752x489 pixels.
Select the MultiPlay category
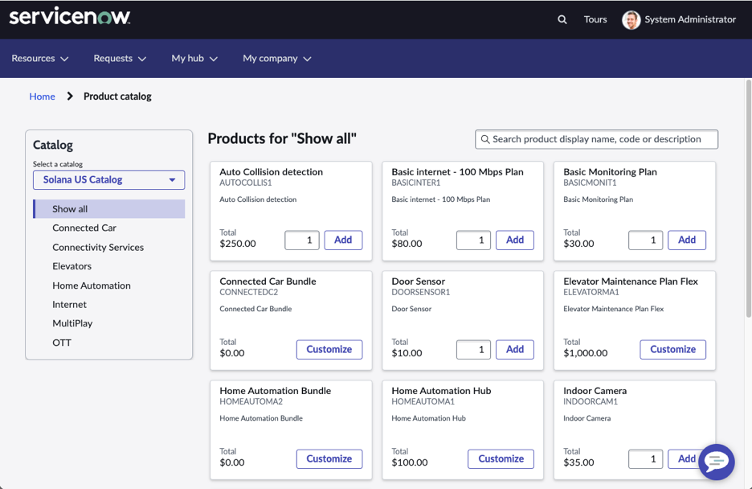coord(72,323)
